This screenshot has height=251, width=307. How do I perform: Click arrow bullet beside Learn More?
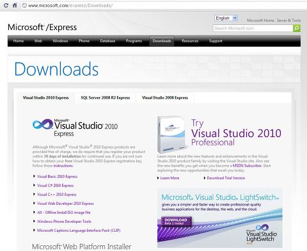[158, 178]
